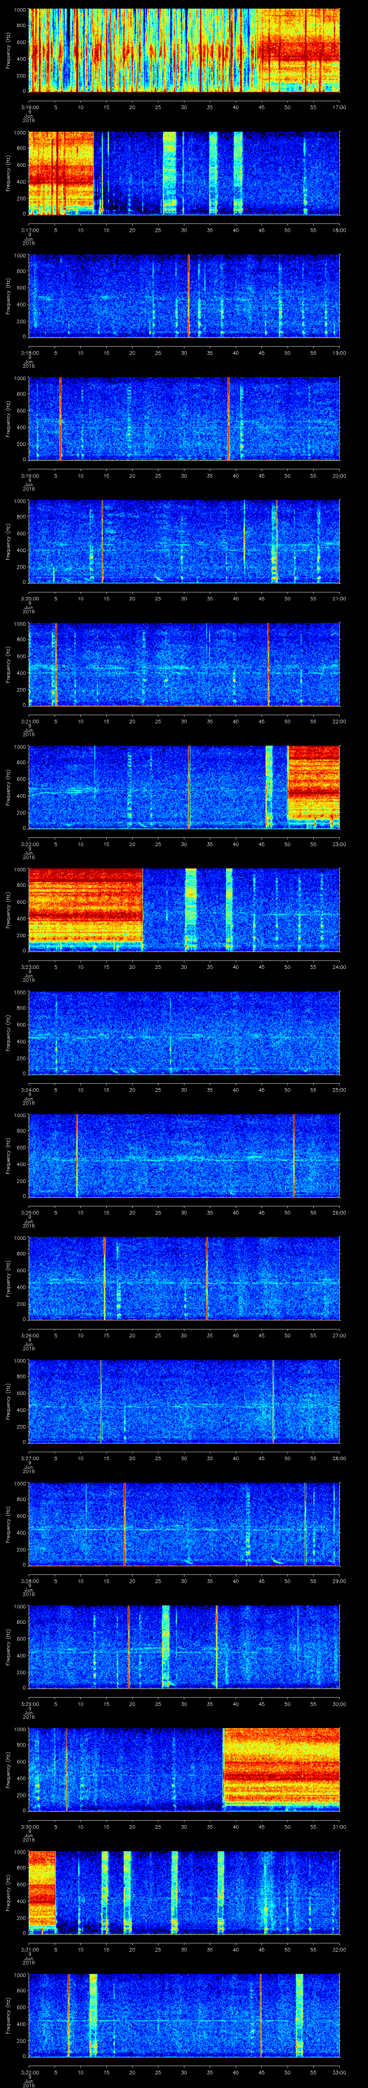
Task: Select the 3:22:00 start time label
Action: click(x=29, y=844)
